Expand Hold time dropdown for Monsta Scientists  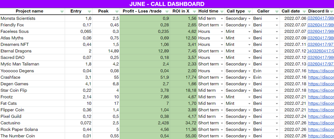(222, 19)
